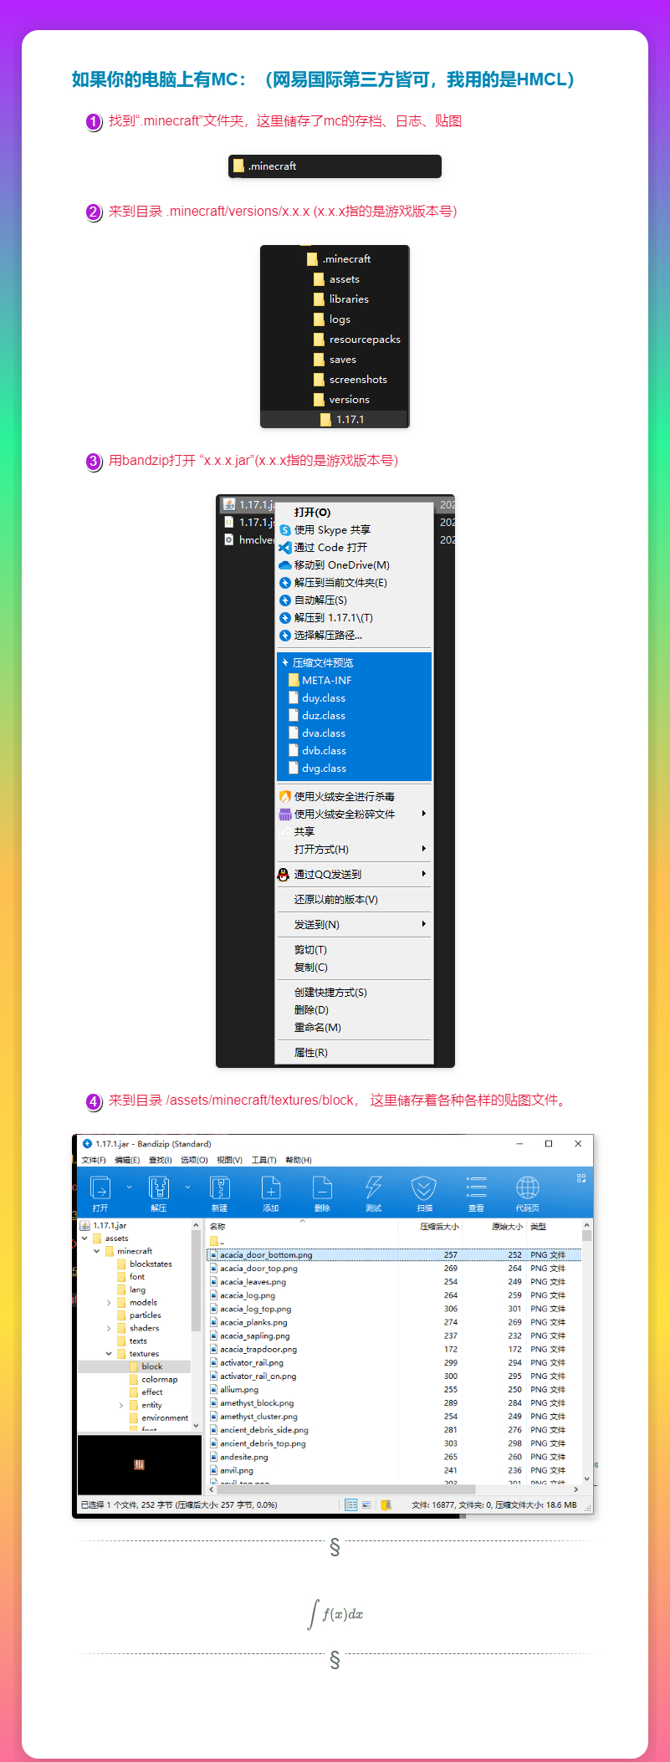This screenshot has width=670, height=1762.
Task: Open the 视图(V) menu in Bandizip
Action: [229, 1160]
